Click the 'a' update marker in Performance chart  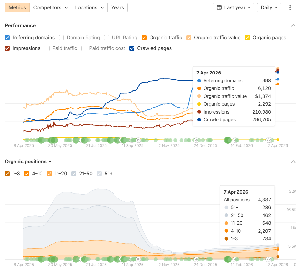[x=138, y=140]
